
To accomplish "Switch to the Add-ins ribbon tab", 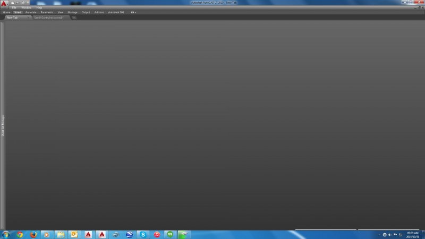I will tap(99, 12).
